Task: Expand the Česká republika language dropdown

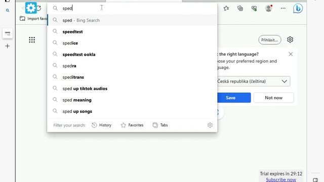Action: [x=253, y=81]
